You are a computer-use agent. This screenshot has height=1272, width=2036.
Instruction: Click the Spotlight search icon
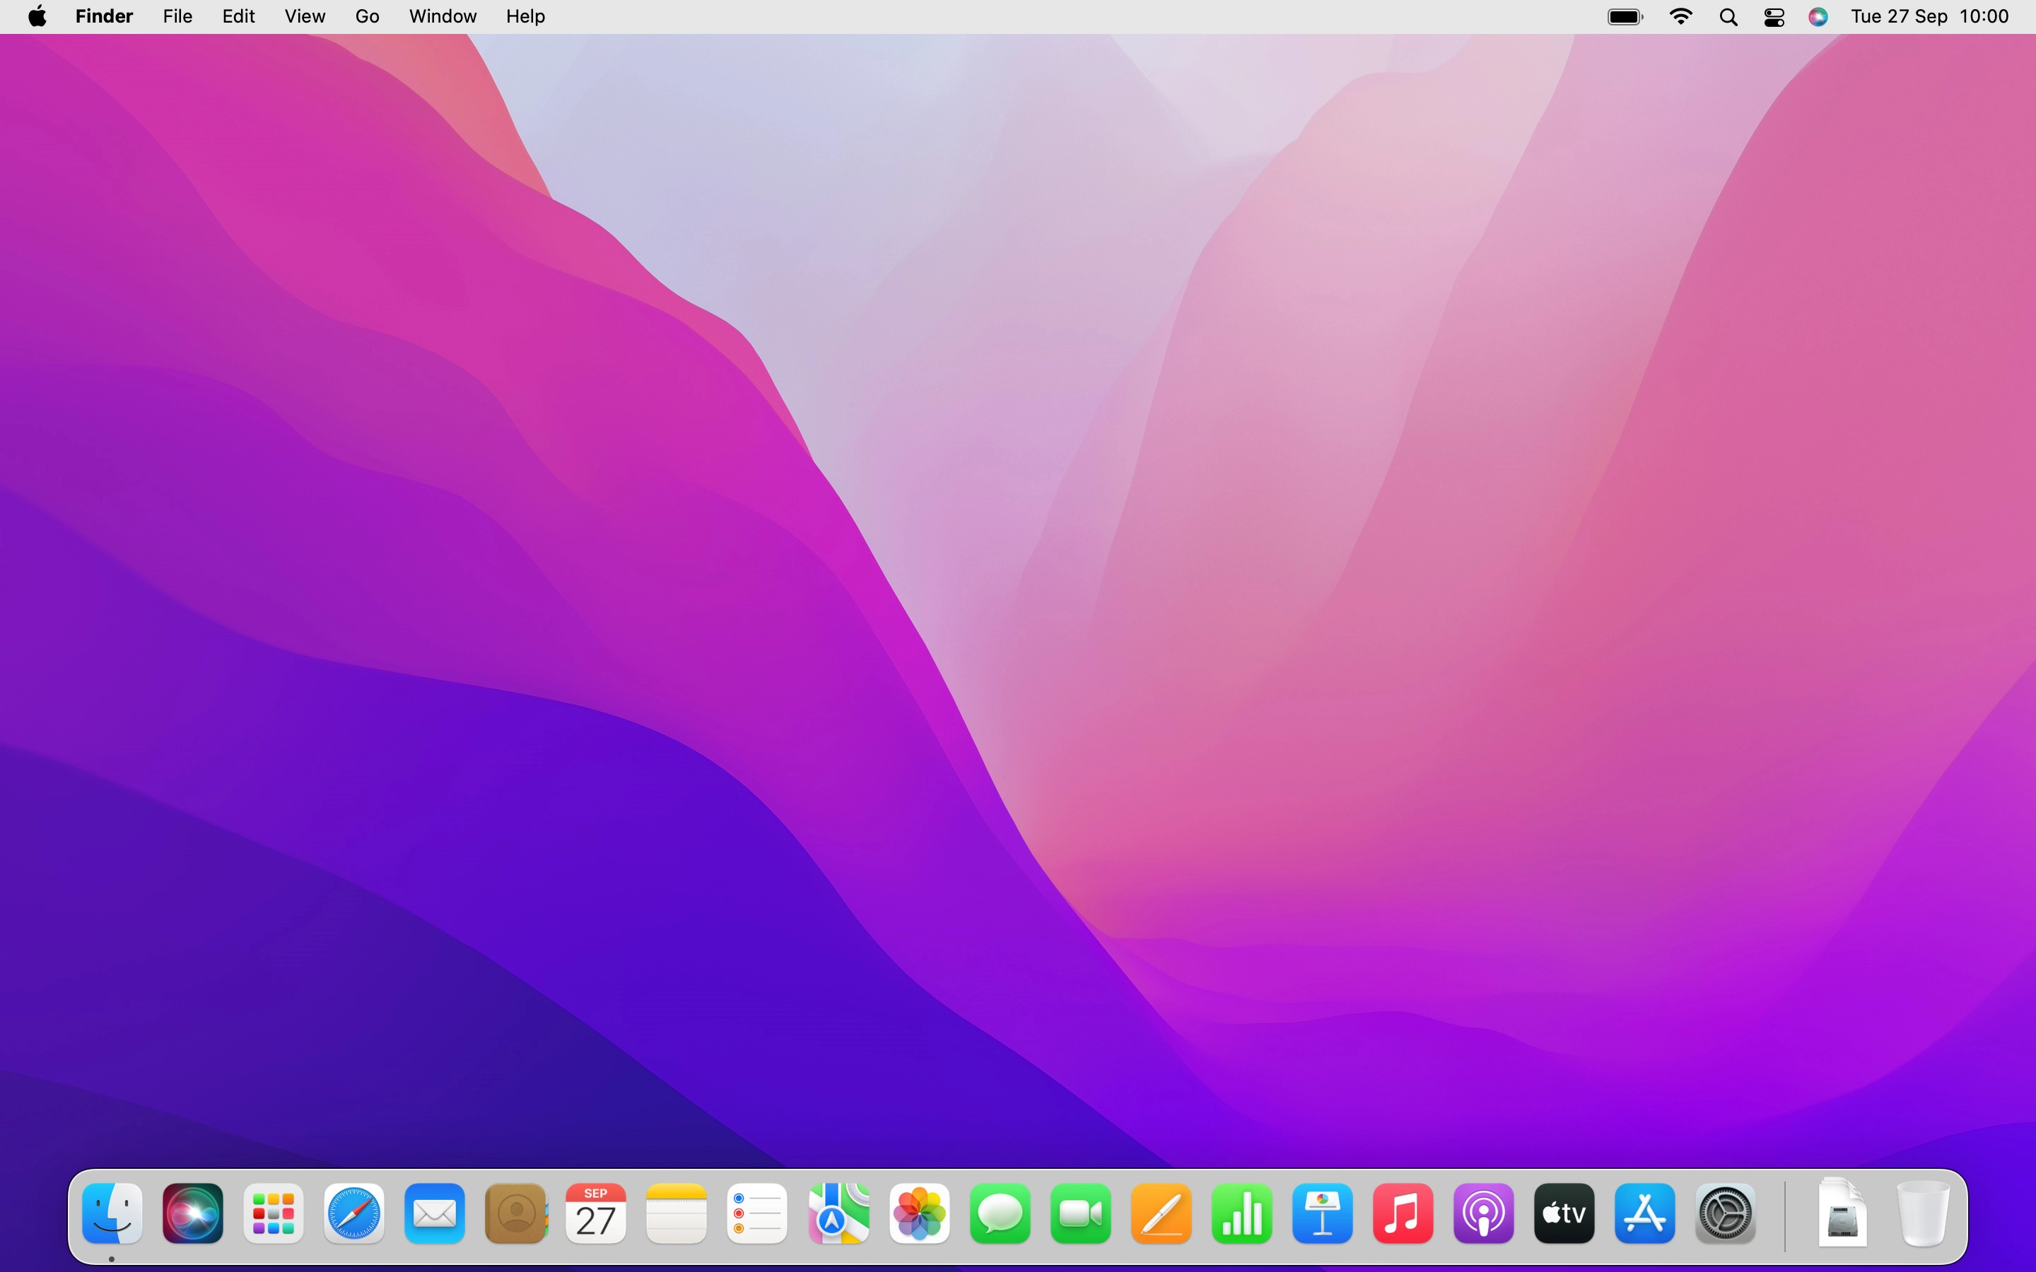click(1728, 17)
